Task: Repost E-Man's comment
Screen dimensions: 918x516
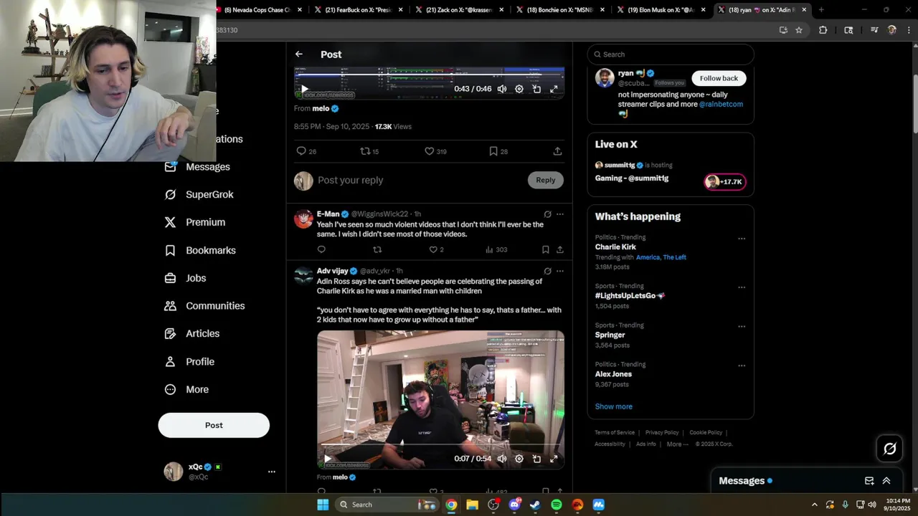Action: (377, 249)
